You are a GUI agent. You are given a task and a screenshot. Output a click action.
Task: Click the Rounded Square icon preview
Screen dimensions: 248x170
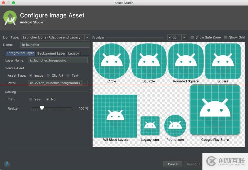pos(186,61)
